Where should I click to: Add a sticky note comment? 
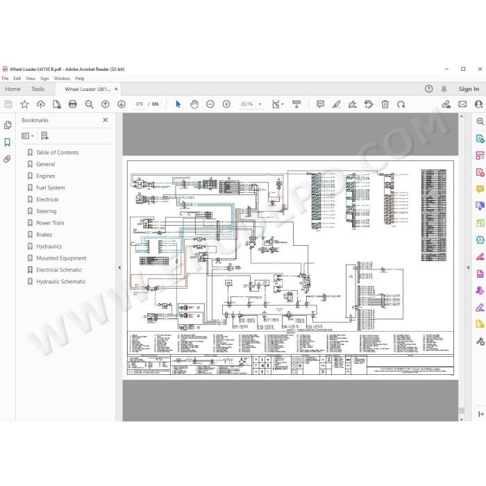320,104
